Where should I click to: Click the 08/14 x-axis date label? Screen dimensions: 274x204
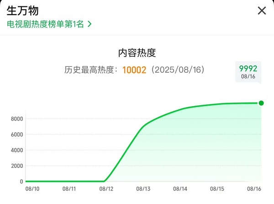click(180, 189)
